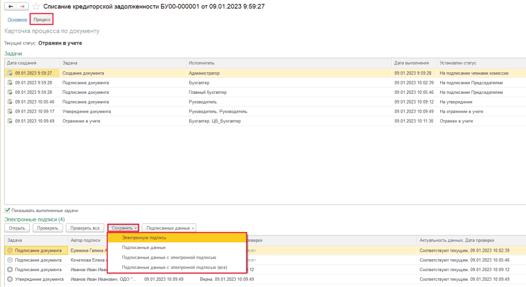Sort by Задача header in tasks table
Image resolution: width=526 pixels, height=287 pixels.
tap(123, 63)
